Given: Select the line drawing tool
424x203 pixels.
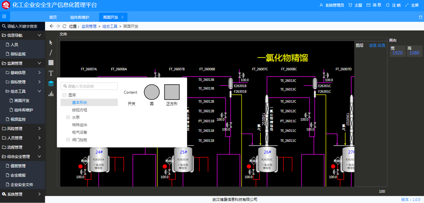Looking at the screenshot, I should click(x=51, y=52).
